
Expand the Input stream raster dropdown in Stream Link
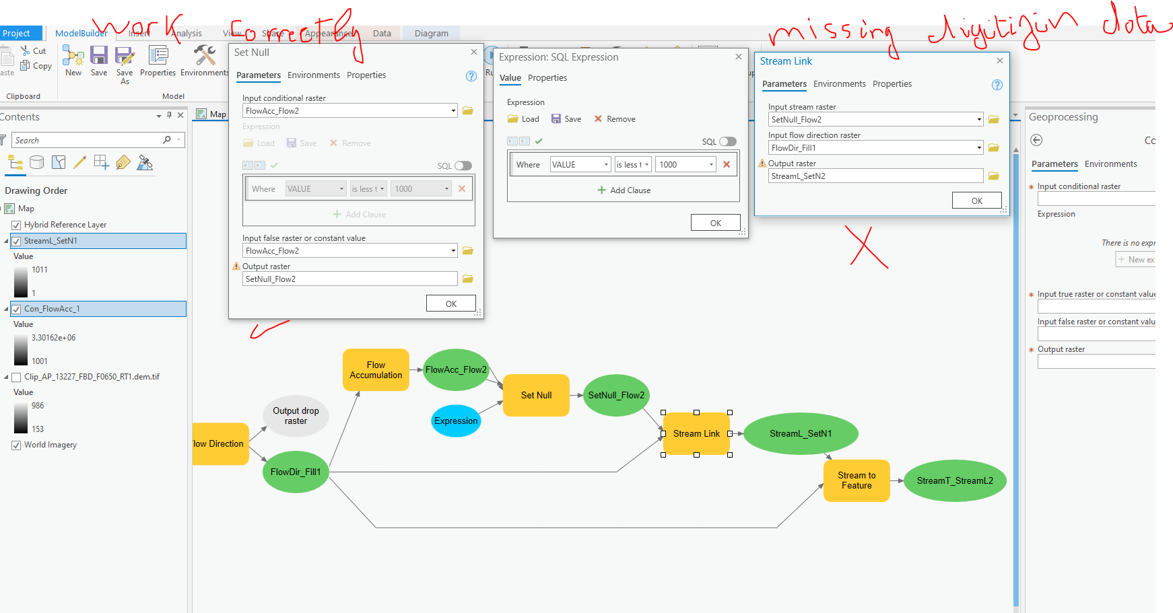pos(980,119)
